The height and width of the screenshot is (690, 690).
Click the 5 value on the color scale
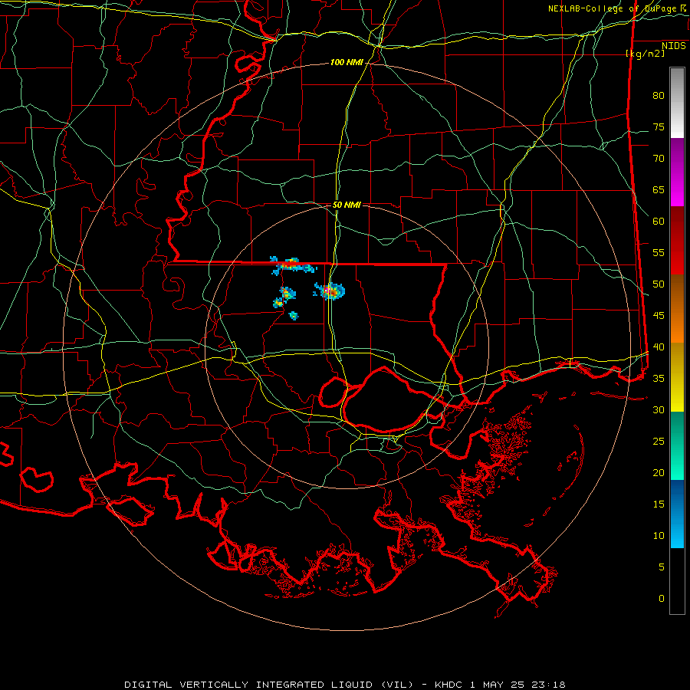pos(662,567)
